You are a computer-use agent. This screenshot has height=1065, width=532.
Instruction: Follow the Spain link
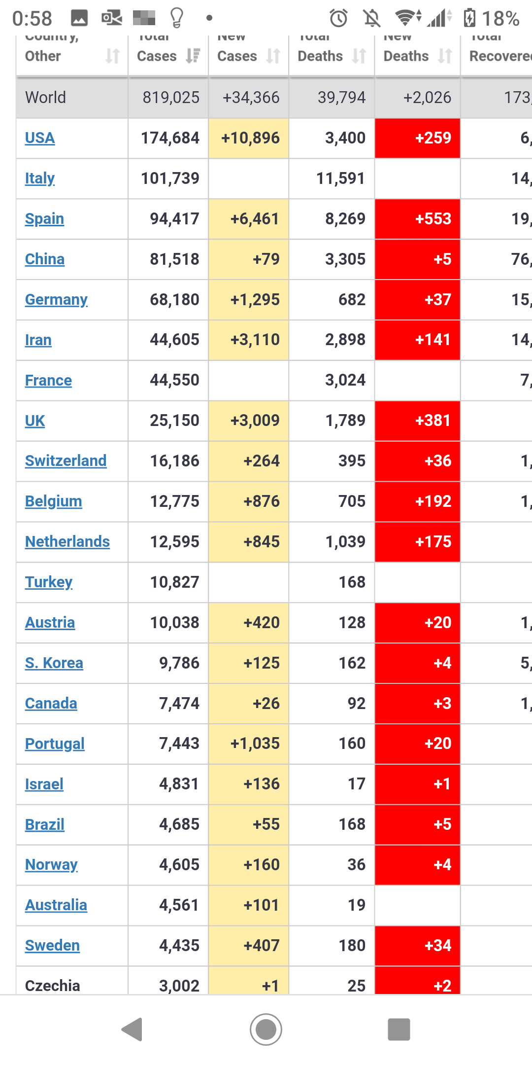pos(44,219)
